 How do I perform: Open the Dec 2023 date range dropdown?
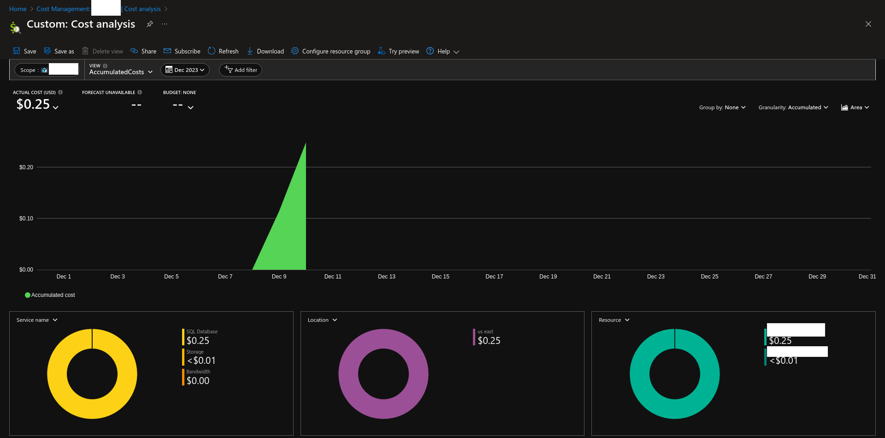click(x=185, y=70)
